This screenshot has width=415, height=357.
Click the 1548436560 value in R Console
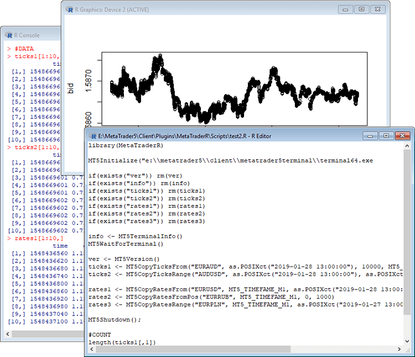pos(49,254)
